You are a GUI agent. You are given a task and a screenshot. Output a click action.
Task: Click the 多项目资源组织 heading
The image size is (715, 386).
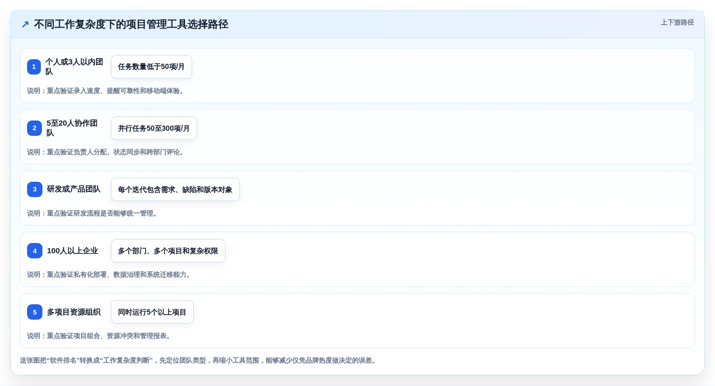(x=74, y=312)
